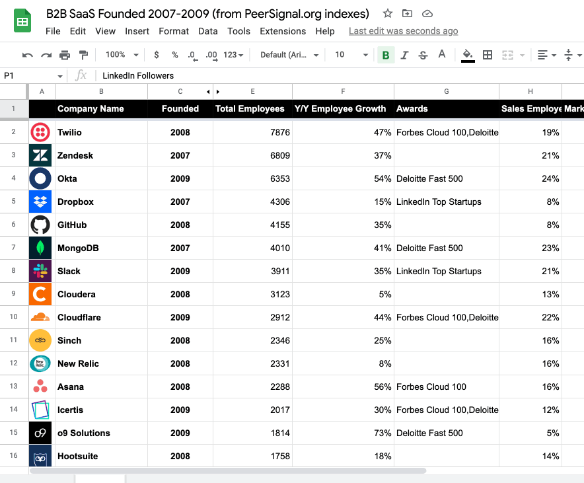Image resolution: width=584 pixels, height=483 pixels.
Task: Click the GitHub logo image
Action: pyautogui.click(x=40, y=225)
